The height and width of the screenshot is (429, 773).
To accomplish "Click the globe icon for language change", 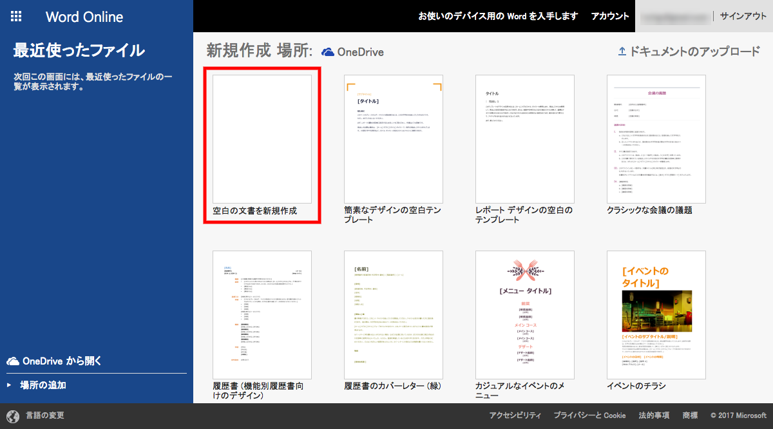I will coord(13,415).
